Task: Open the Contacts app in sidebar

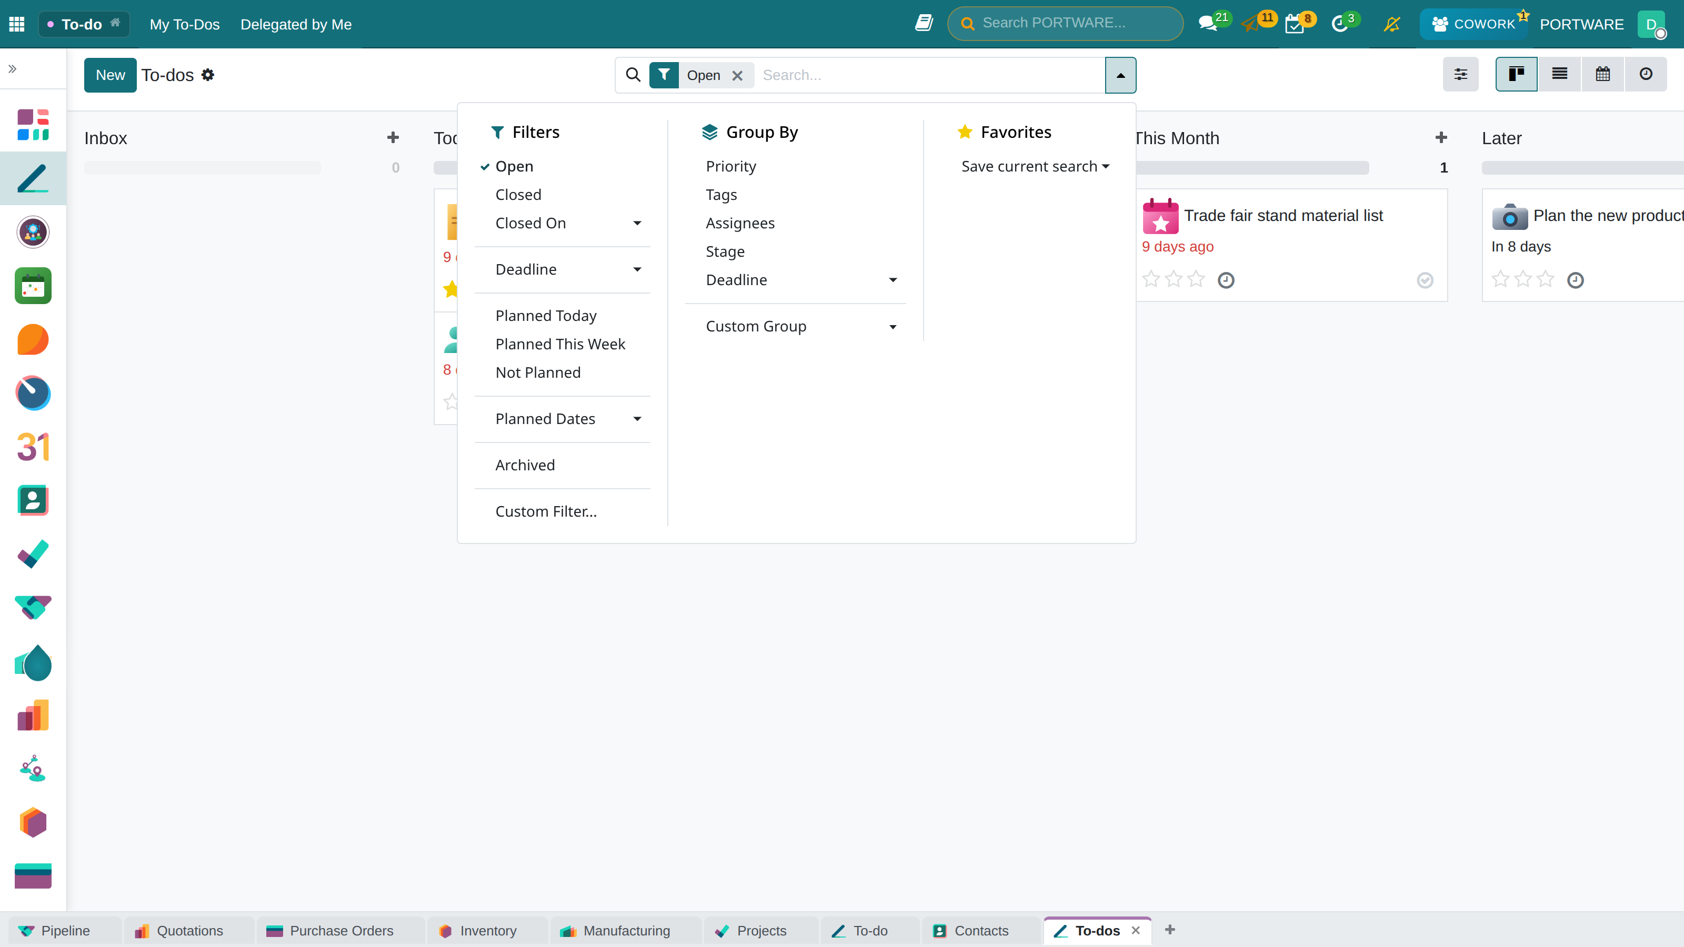Action: click(33, 501)
